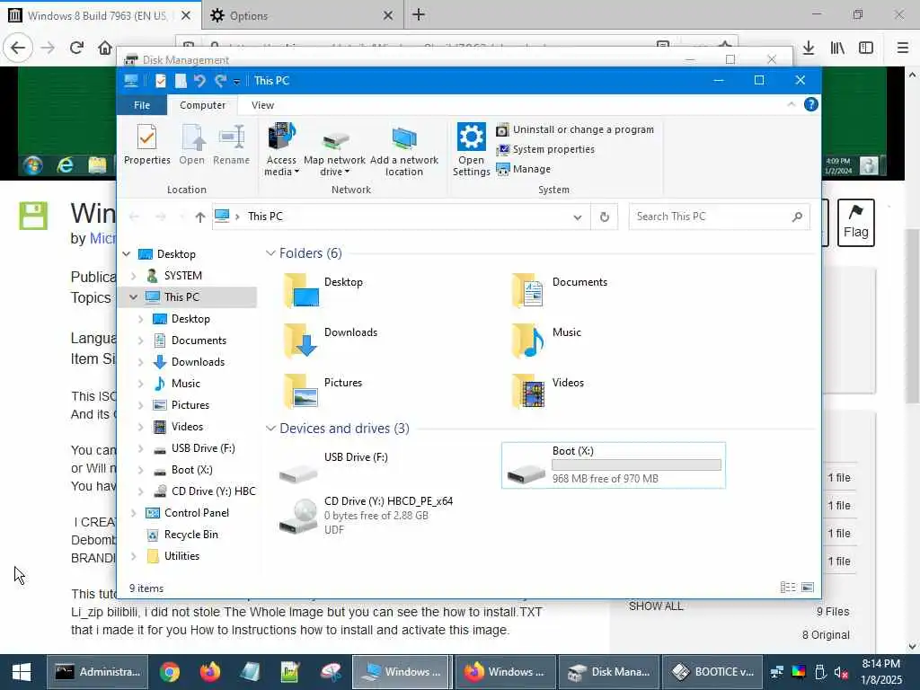Viewport: 920px width, 690px height.
Task: Select CD Drive (Y:) HBCD_PE_x64
Action: tap(367, 515)
